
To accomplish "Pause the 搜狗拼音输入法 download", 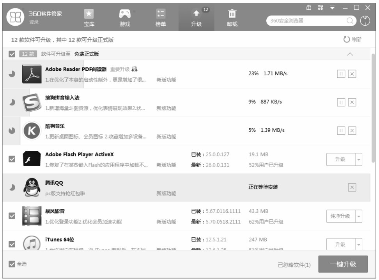I will pos(341,102).
